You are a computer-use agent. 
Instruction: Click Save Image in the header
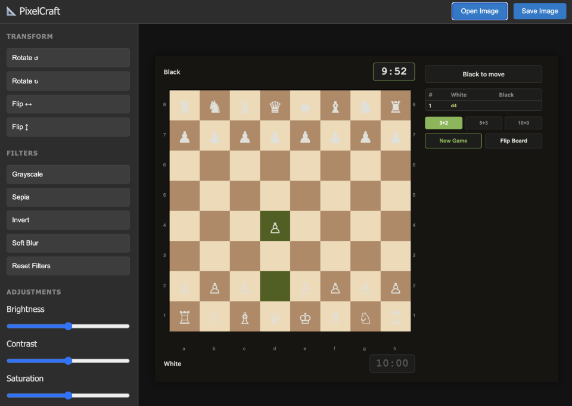[x=539, y=11]
